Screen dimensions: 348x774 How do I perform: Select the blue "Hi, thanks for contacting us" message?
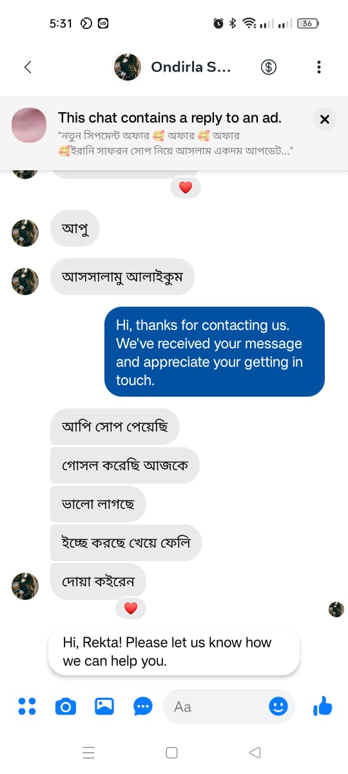[x=215, y=352]
